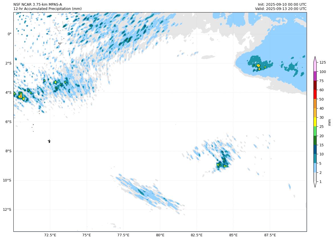The width and height of the screenshot is (334, 240).
Task: Click the 0° latitude axis label
Action: (9, 34)
